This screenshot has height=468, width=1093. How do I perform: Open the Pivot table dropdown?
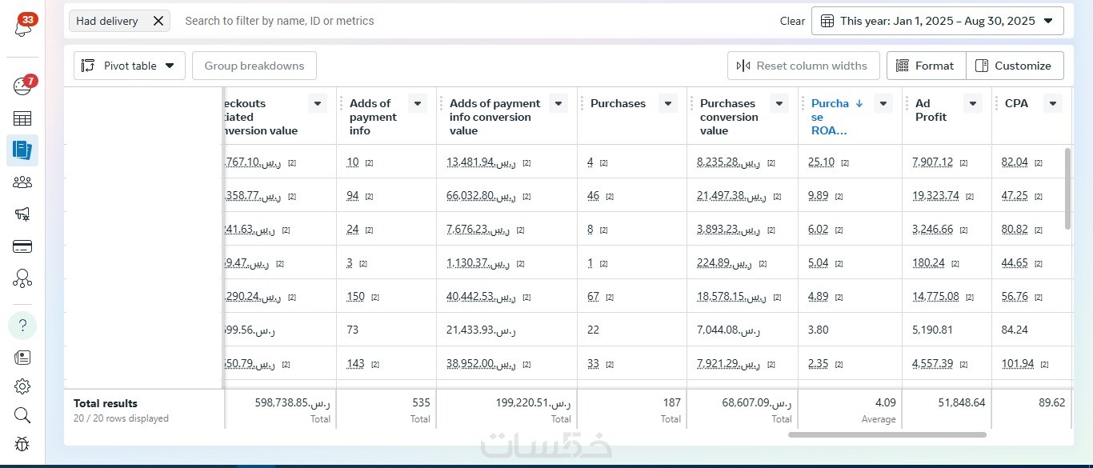click(x=130, y=66)
